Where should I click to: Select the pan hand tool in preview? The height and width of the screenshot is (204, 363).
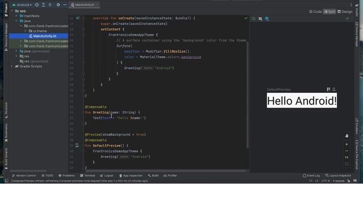pos(347,136)
